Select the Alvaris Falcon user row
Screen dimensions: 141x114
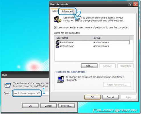(92, 46)
